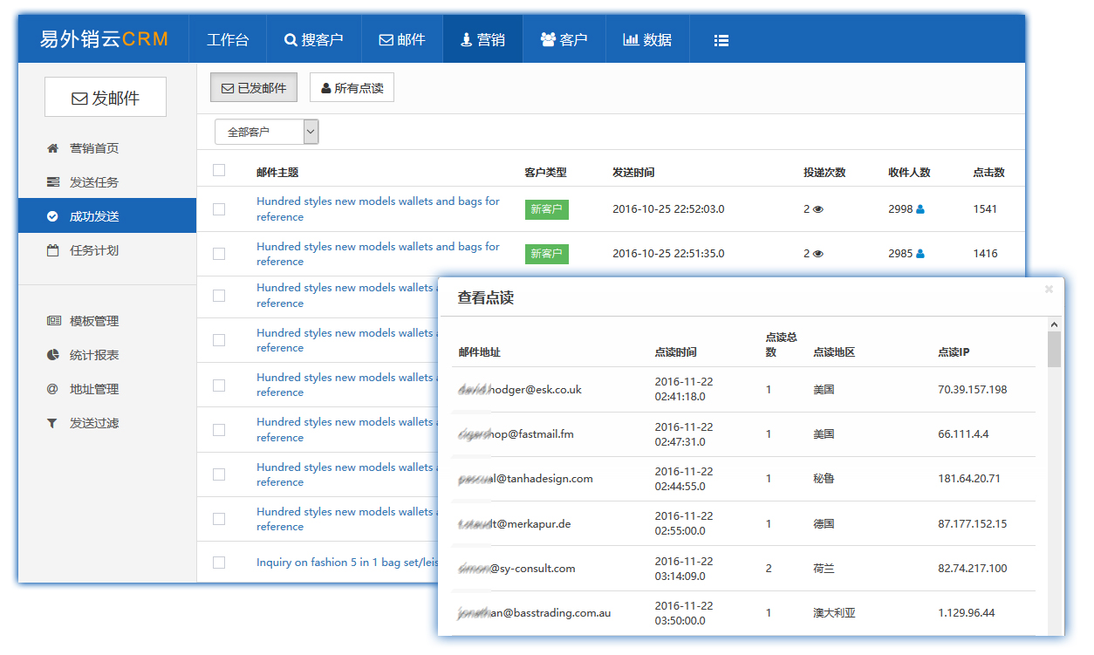Click recipients person icon beside 2985
Image resolution: width=1094 pixels, height=655 pixels.
[920, 254]
